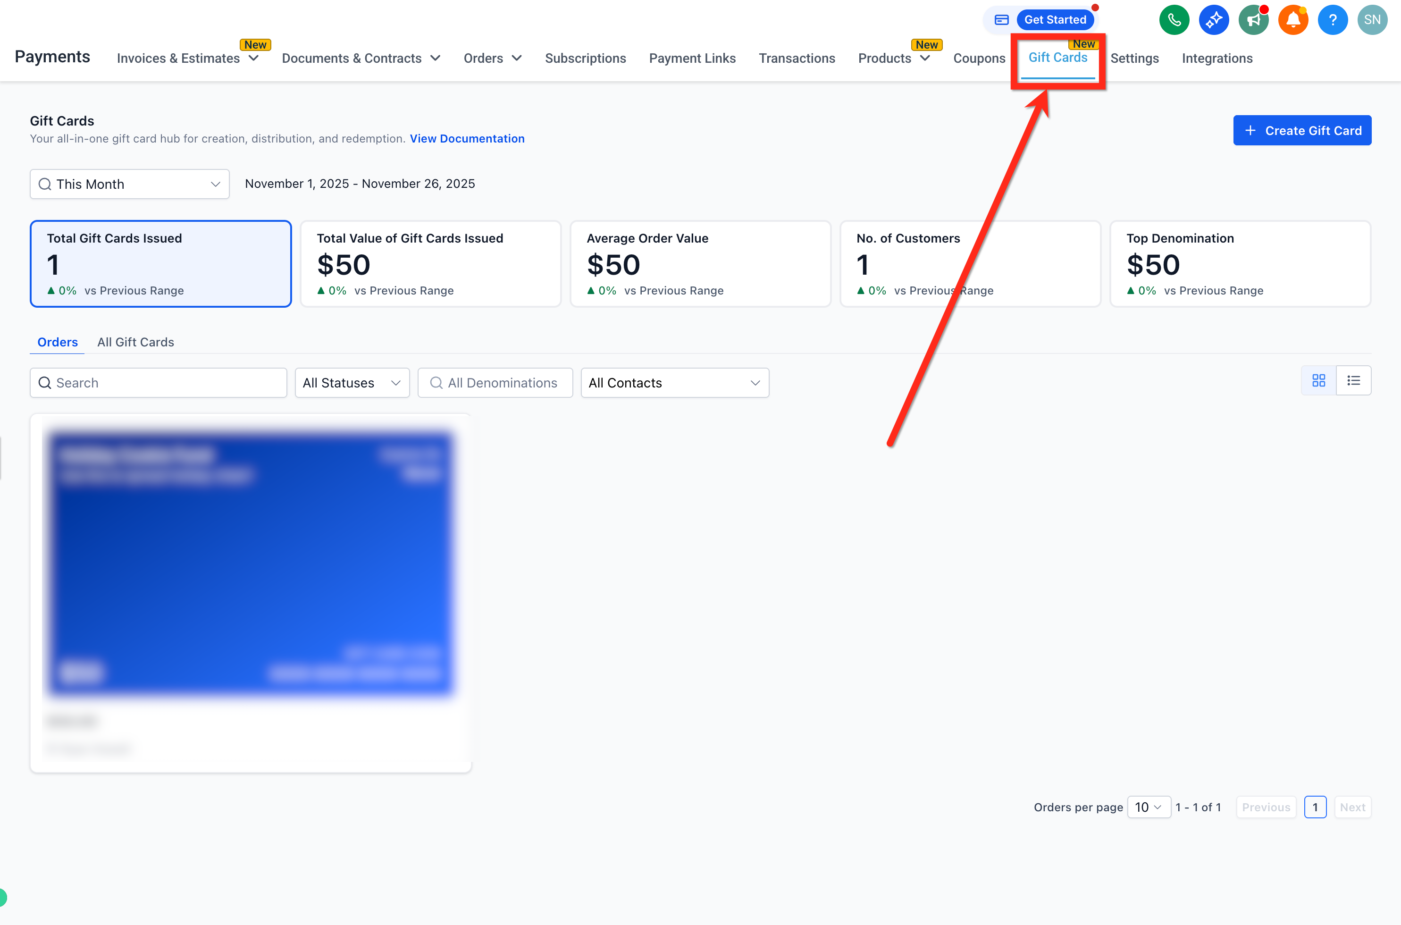Click Create Gift Card button
The height and width of the screenshot is (925, 1401).
(1302, 130)
